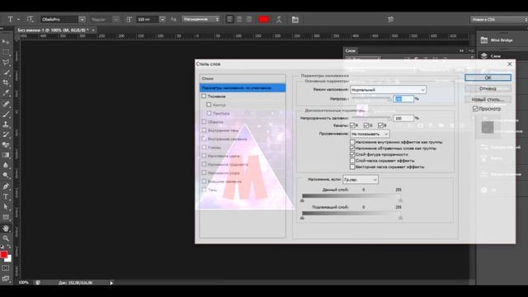528x297 pixels.
Task: Select the Path Selection tool
Action: (6, 207)
